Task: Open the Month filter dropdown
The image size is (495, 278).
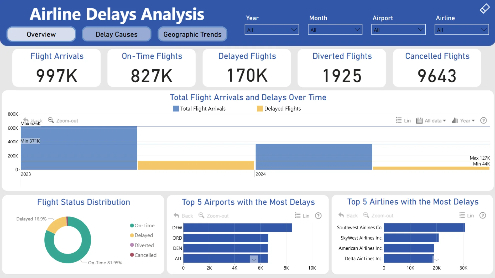Action: pyautogui.click(x=335, y=30)
